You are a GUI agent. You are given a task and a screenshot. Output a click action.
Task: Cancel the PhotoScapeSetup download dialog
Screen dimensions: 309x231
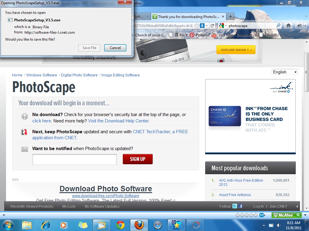pos(115,48)
